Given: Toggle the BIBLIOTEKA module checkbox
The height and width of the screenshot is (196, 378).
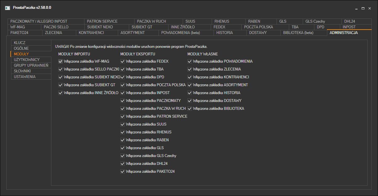Looking at the screenshot, I should (190, 109).
